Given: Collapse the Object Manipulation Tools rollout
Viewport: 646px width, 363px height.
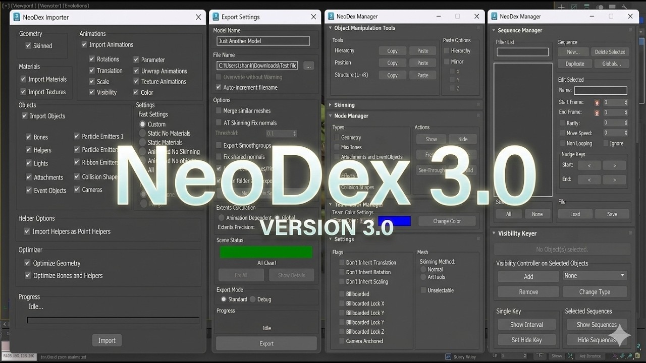Looking at the screenshot, I should [330, 28].
